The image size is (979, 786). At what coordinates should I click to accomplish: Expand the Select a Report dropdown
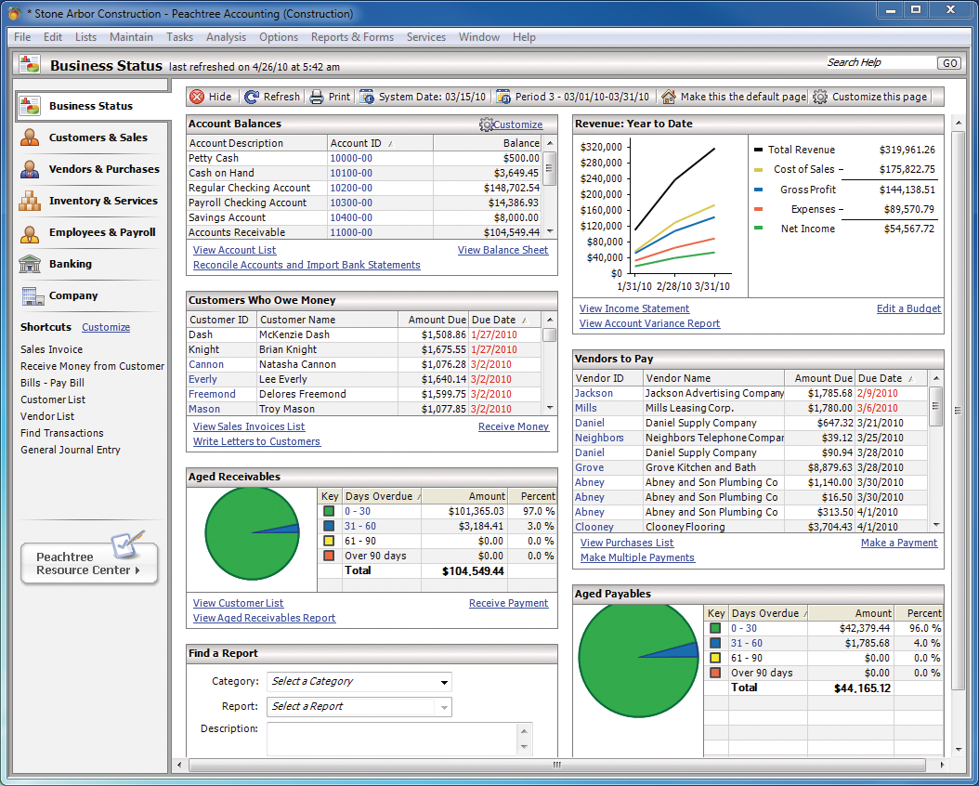click(x=443, y=707)
